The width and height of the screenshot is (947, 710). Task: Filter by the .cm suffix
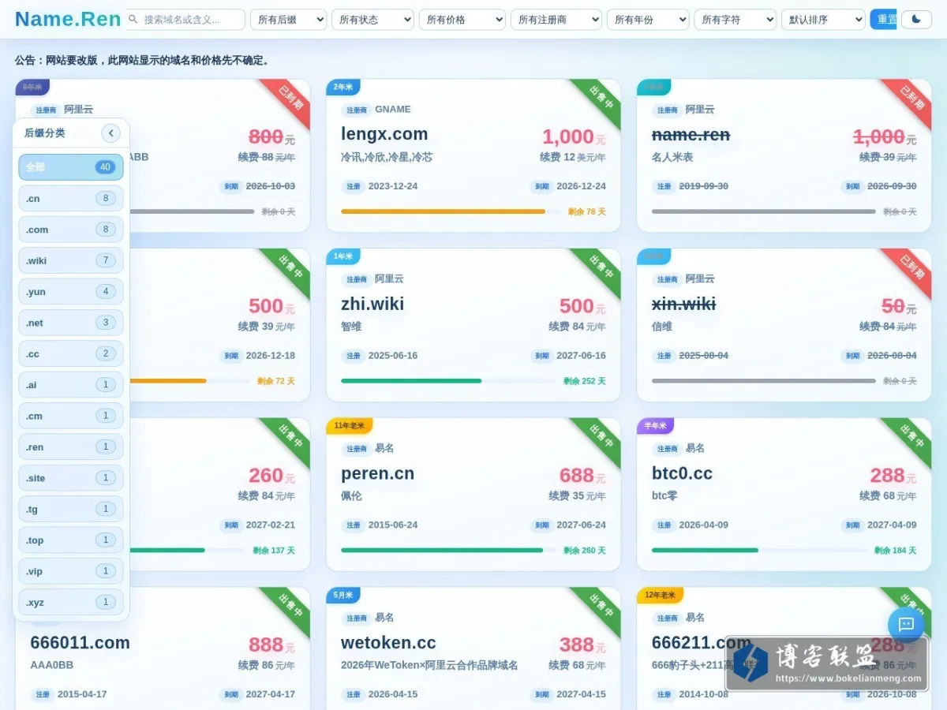[x=71, y=416]
